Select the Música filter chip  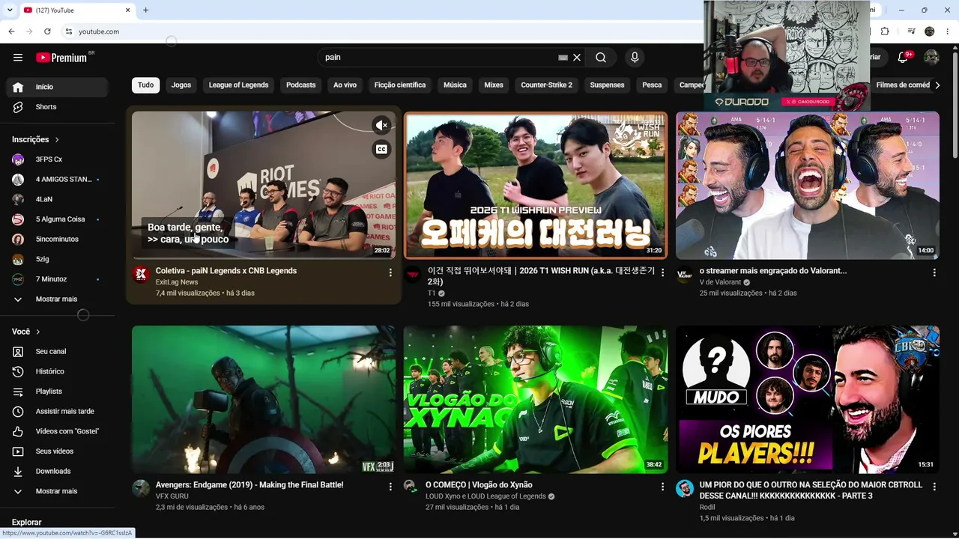click(455, 85)
